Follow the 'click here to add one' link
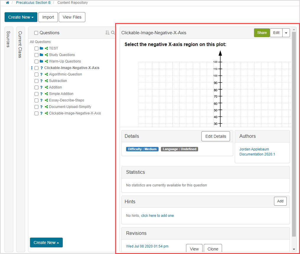This screenshot has height=254, width=300. pos(157,216)
